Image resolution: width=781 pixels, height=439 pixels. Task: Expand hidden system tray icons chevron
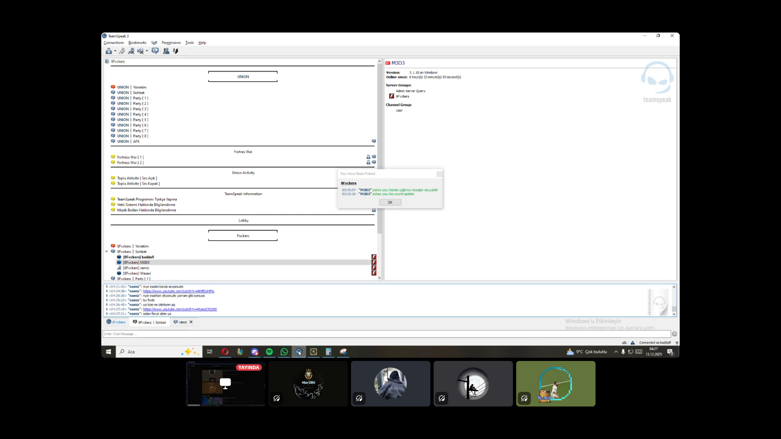616,352
